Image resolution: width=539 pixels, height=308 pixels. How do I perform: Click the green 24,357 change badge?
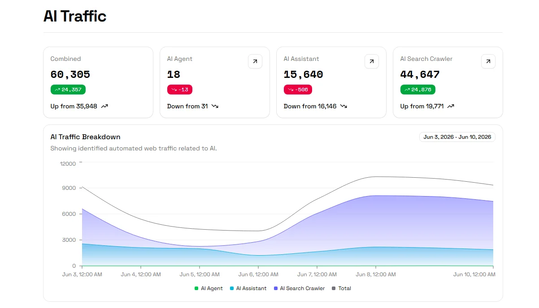click(68, 90)
